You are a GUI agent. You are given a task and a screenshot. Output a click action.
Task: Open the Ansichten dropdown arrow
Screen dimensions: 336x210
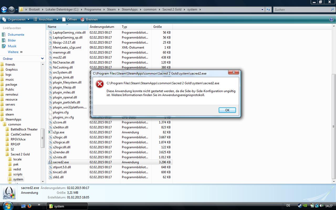pos(57,19)
